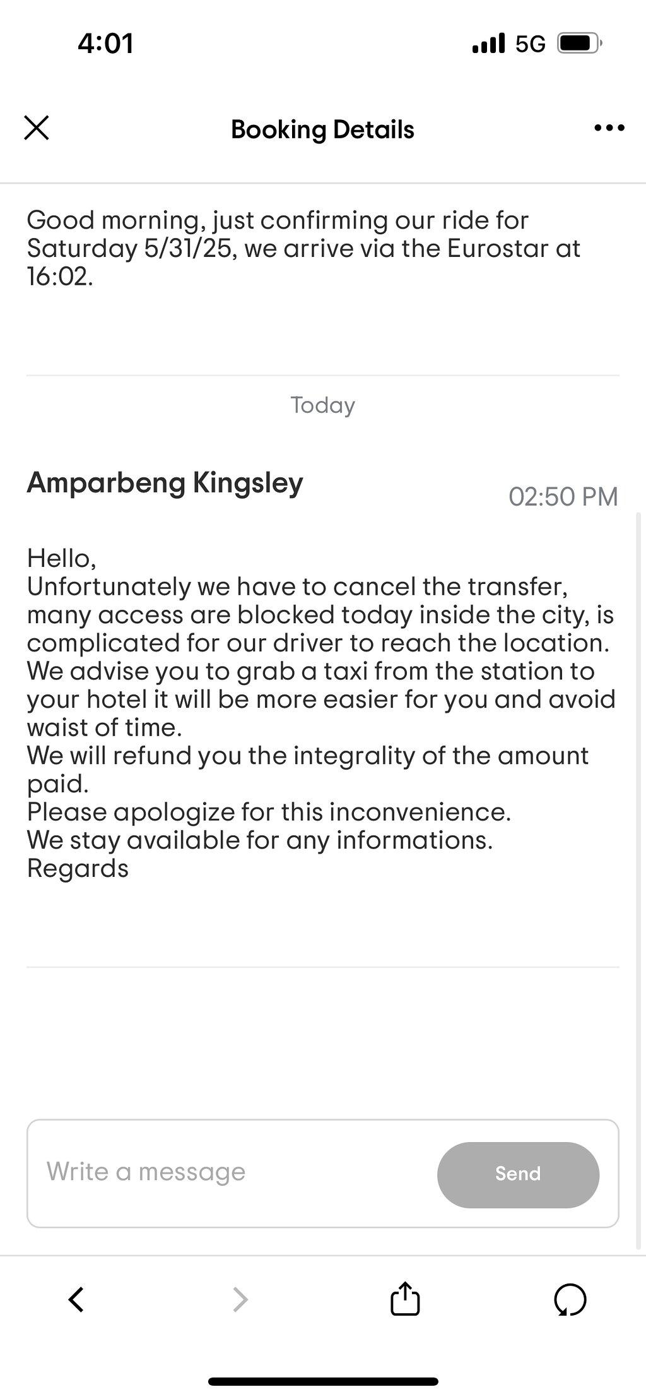Open the share sheet icon
Image resolution: width=646 pixels, height=1399 pixels.
click(405, 1298)
